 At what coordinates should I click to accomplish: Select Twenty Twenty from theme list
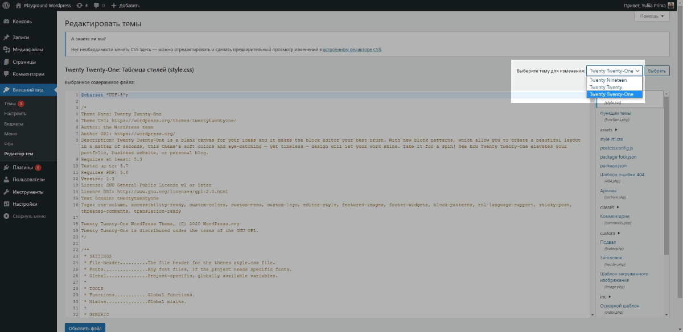(x=614, y=87)
